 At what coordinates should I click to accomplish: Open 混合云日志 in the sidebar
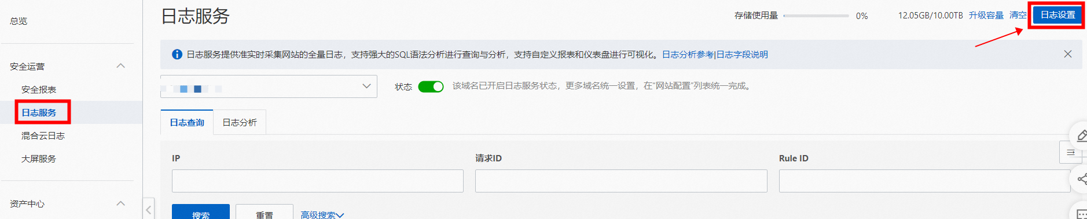(43, 135)
